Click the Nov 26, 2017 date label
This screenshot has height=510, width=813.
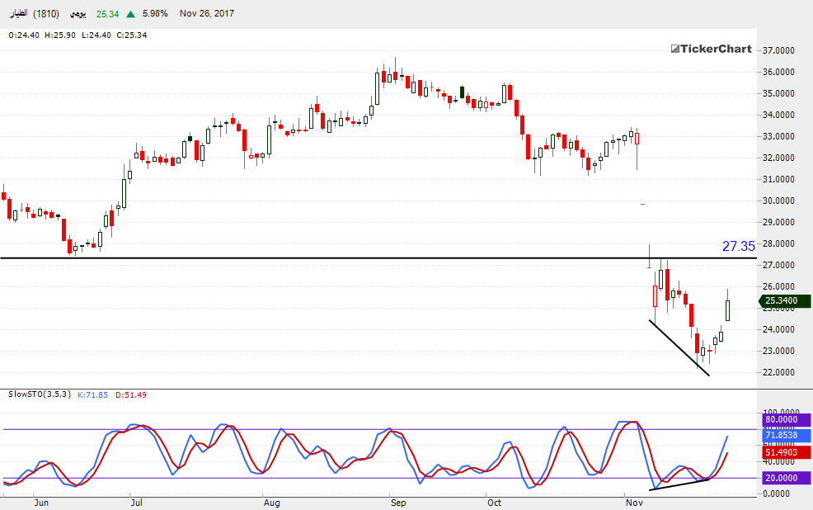point(207,14)
